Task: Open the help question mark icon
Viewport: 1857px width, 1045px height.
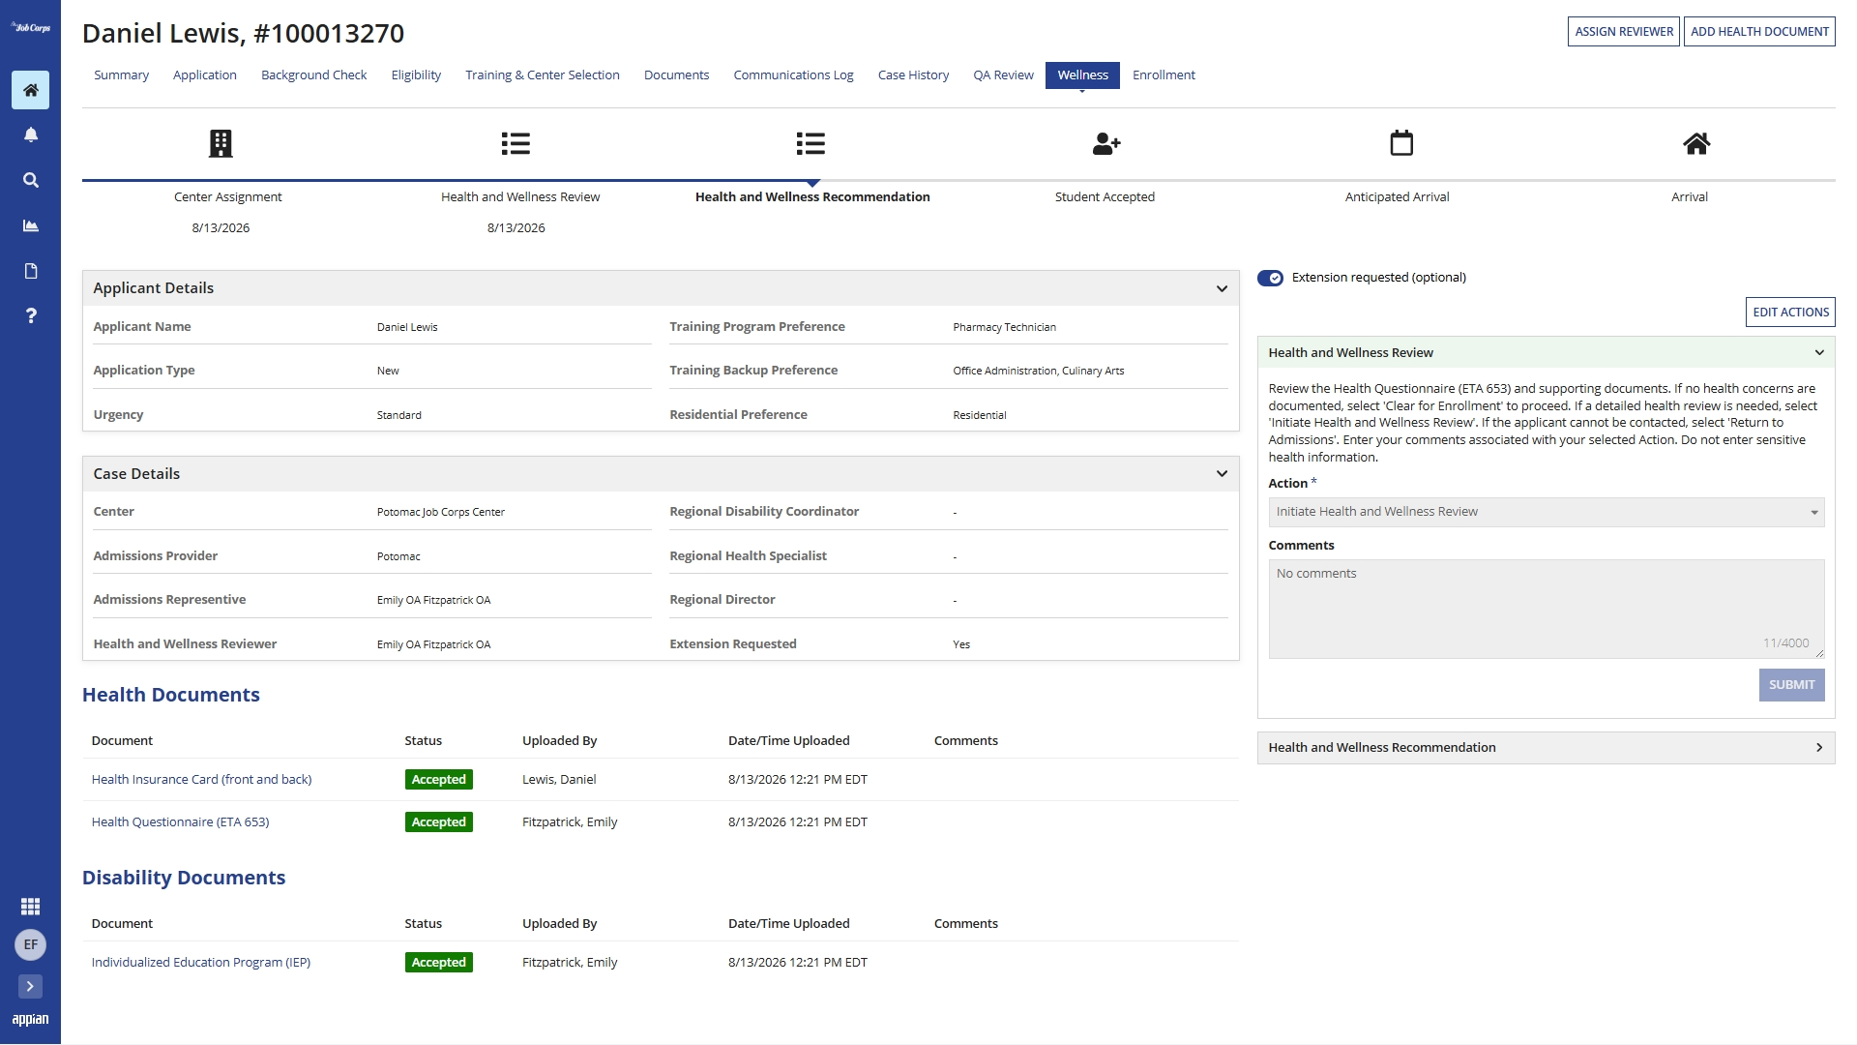Action: click(x=30, y=315)
